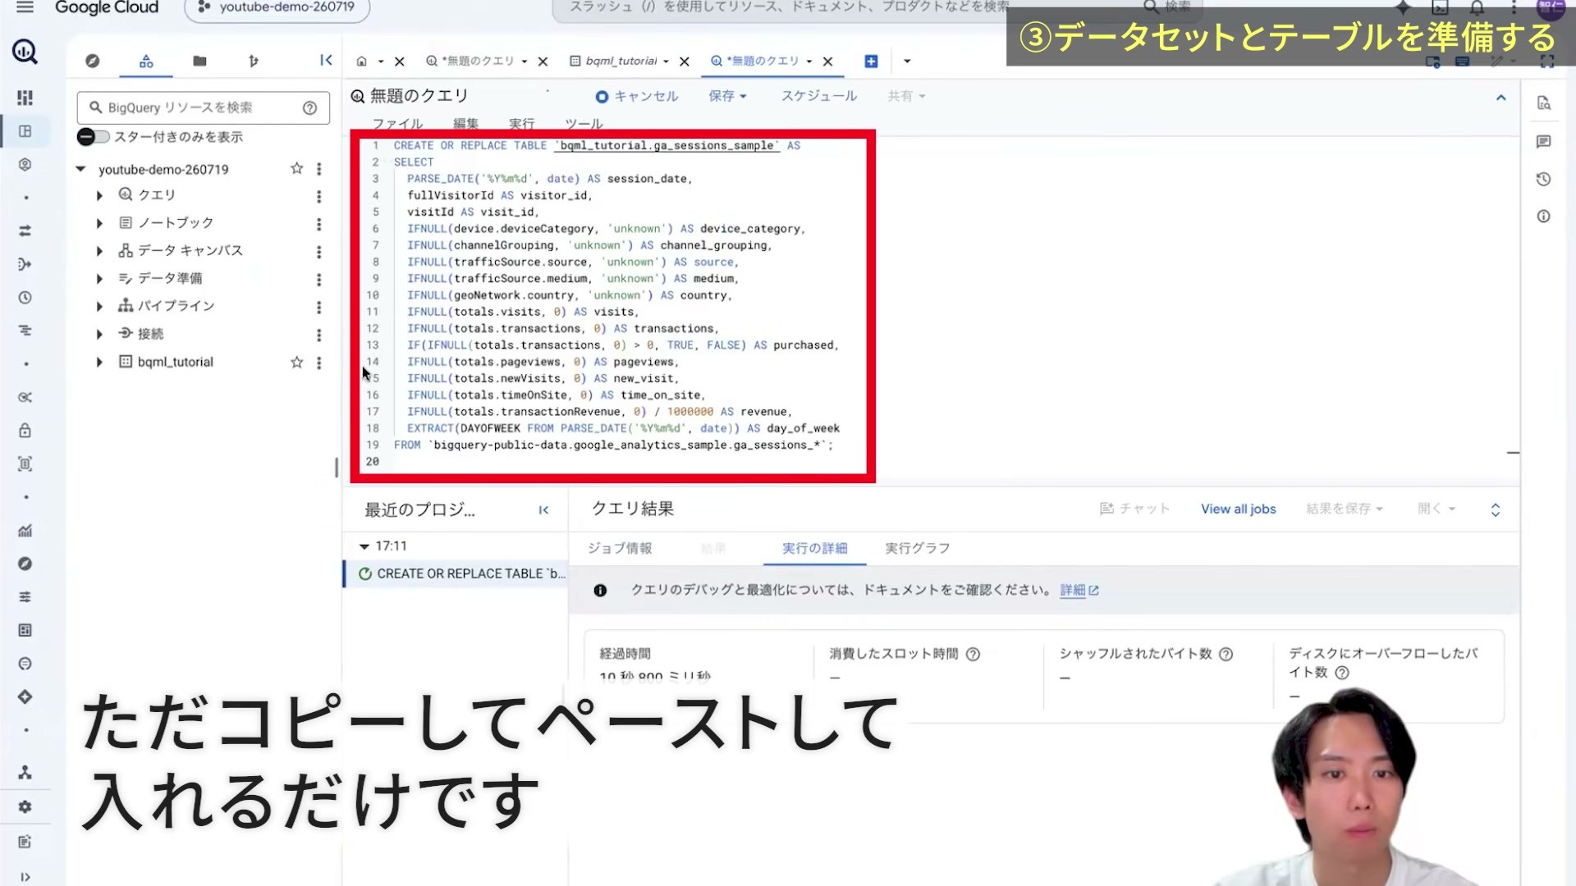Open the folder tab in explorer pane

pyautogui.click(x=199, y=61)
